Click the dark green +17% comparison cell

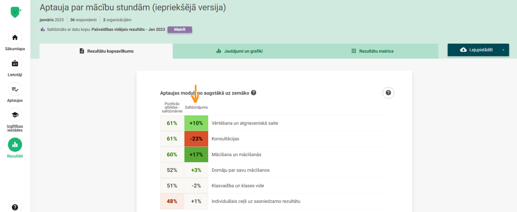[x=196, y=155]
